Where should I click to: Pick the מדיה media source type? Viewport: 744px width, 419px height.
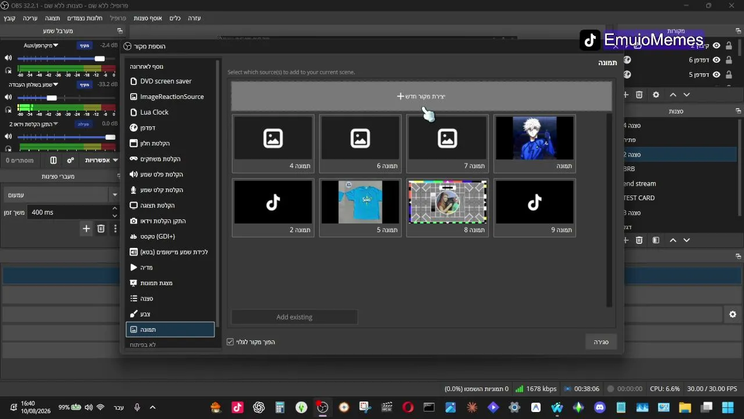(x=170, y=268)
